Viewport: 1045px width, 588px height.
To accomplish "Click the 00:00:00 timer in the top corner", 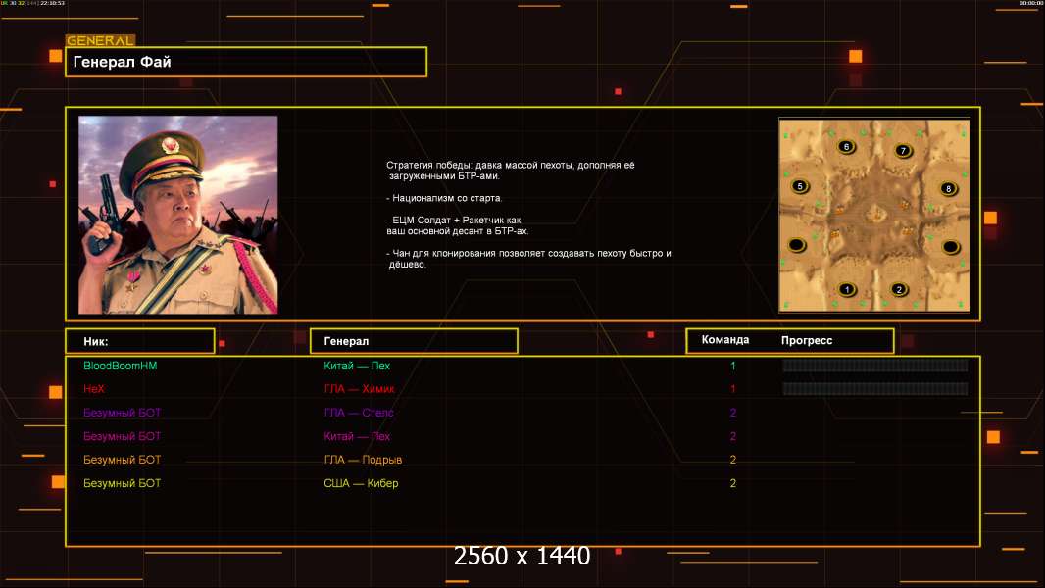I will tap(1031, 3).
